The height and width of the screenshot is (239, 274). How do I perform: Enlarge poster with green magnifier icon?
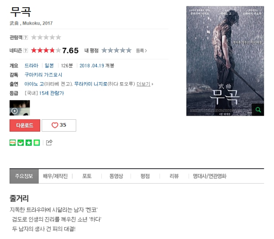[x=258, y=110]
